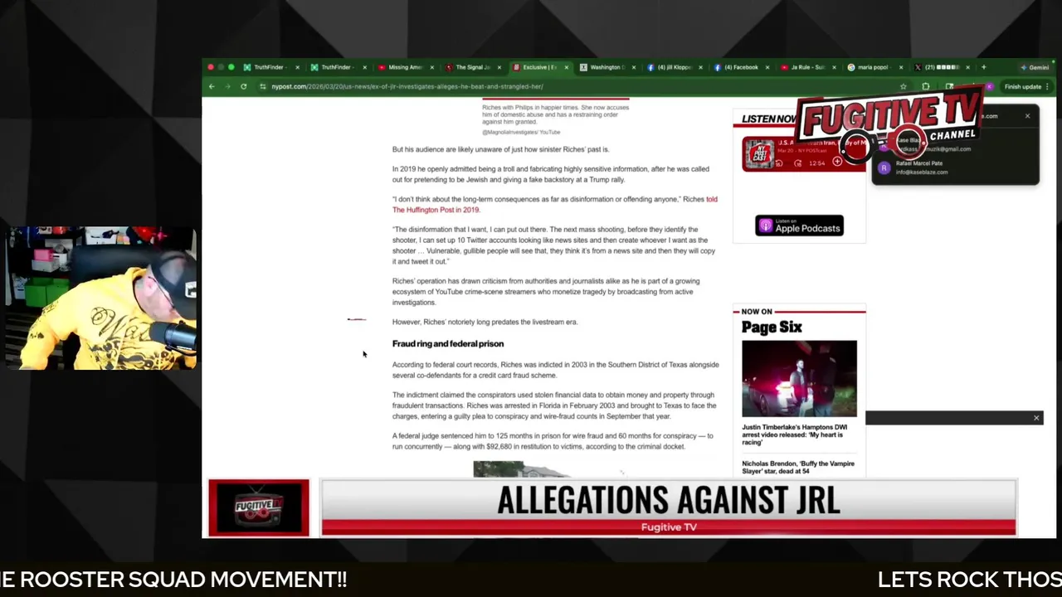This screenshot has width=1062, height=597.
Task: Skip the podcast forward 15 seconds
Action: point(798,163)
